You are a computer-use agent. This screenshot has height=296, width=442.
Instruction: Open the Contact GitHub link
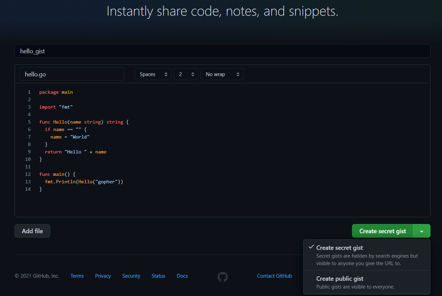point(274,276)
